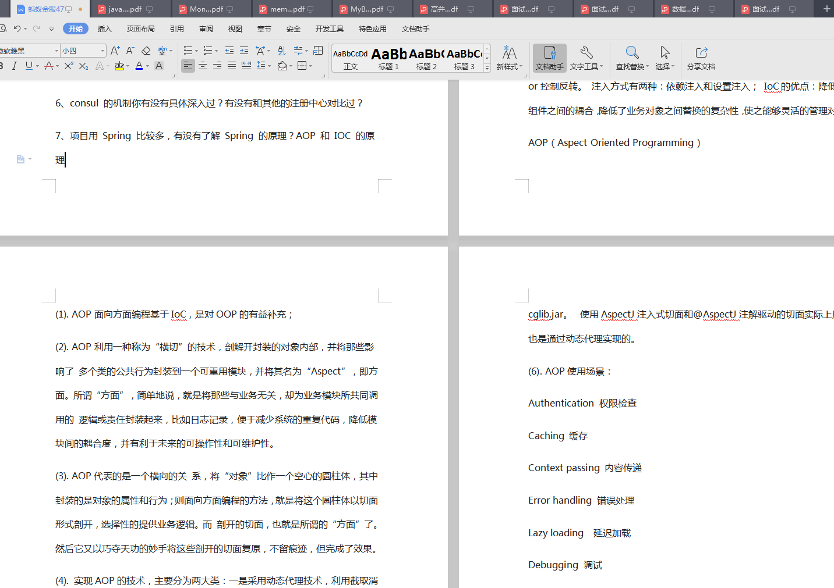The width and height of the screenshot is (834, 588).
Task: Toggle left alignment button
Action: coord(188,66)
